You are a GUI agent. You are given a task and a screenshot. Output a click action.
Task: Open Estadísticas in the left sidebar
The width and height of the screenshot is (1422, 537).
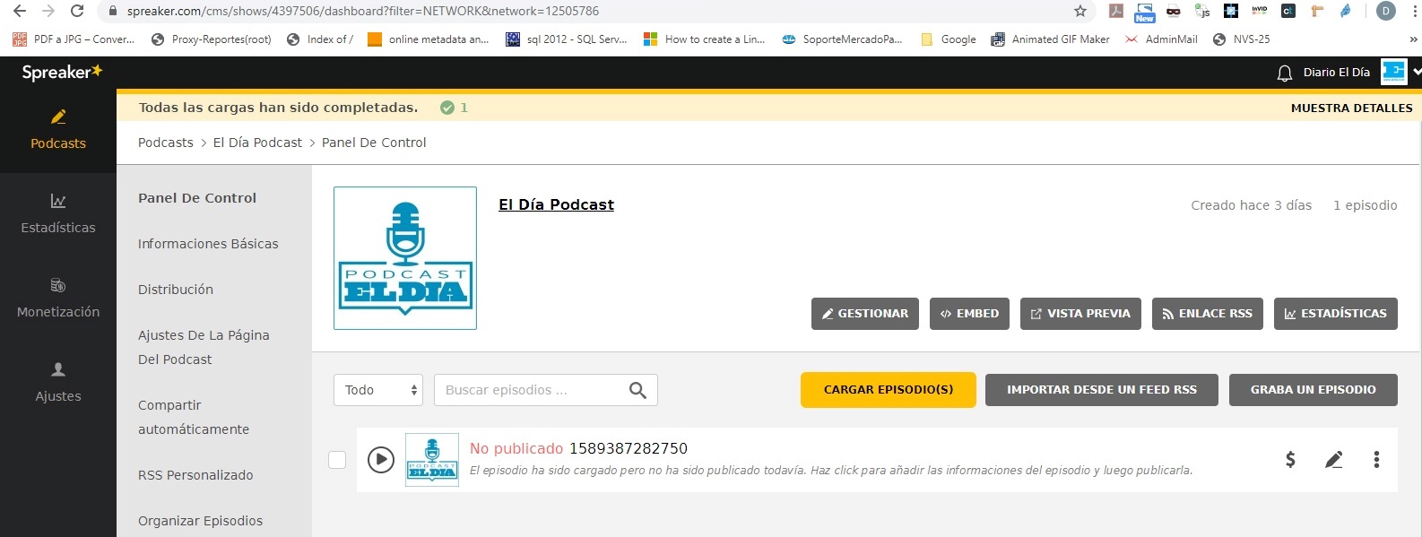(58, 214)
